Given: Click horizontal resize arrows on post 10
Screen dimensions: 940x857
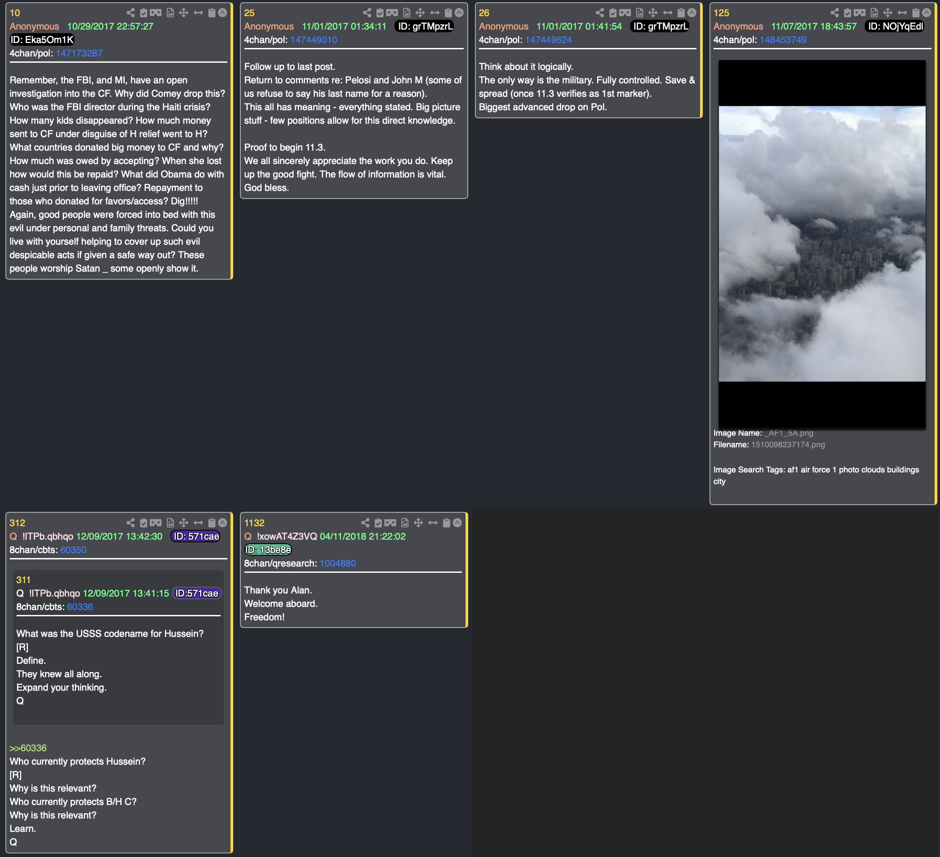Looking at the screenshot, I should [x=198, y=13].
